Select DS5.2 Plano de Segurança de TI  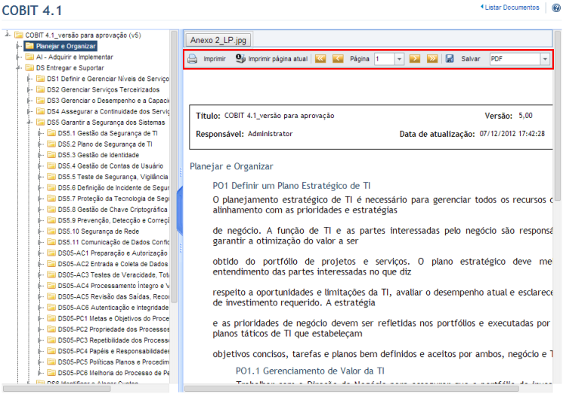[105, 144]
